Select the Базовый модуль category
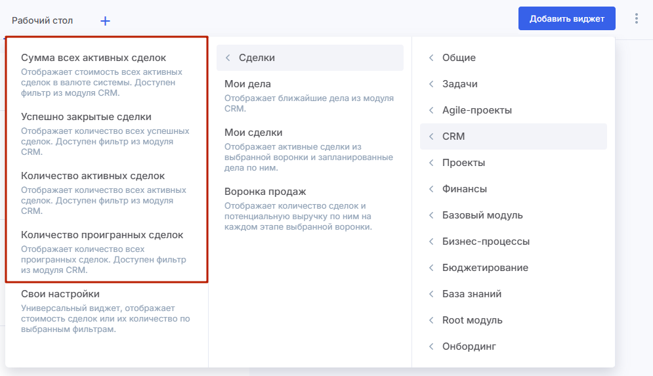This screenshot has width=653, height=376. coord(513,215)
